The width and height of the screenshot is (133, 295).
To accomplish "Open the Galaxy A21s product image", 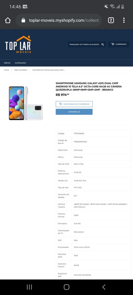I will click(26, 103).
